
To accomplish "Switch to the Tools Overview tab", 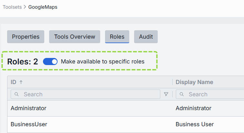I will 75,37.
